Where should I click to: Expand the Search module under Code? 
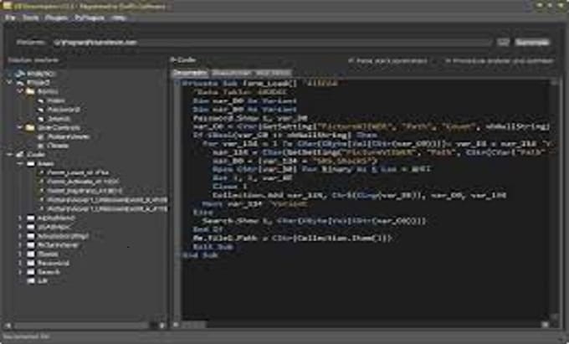coord(20,272)
